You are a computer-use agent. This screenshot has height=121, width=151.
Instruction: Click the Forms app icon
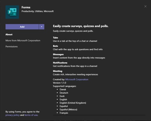click(12, 12)
